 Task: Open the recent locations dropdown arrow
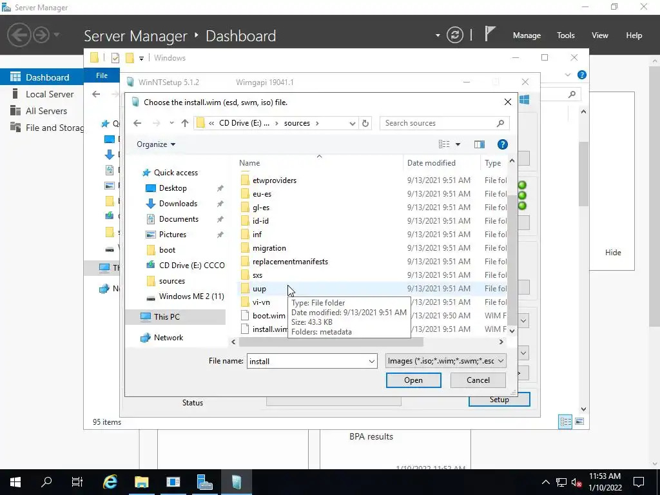(x=171, y=123)
